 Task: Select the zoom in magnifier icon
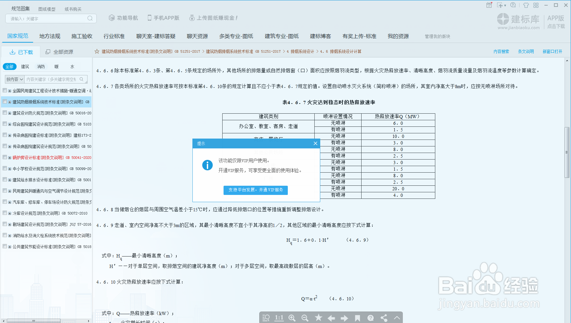tap(292, 318)
